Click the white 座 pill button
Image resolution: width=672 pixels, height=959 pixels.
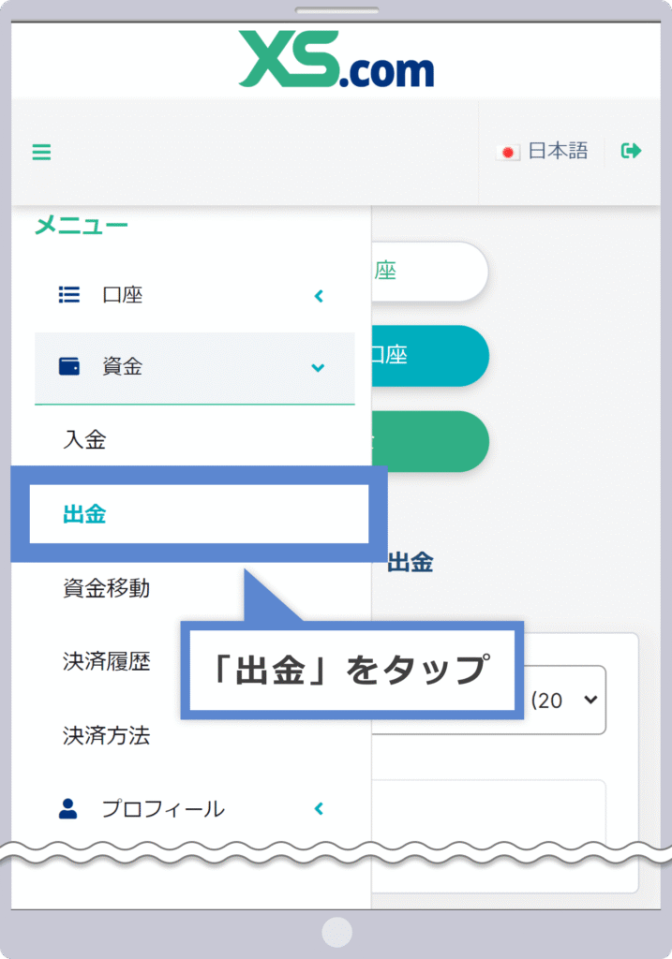(429, 271)
